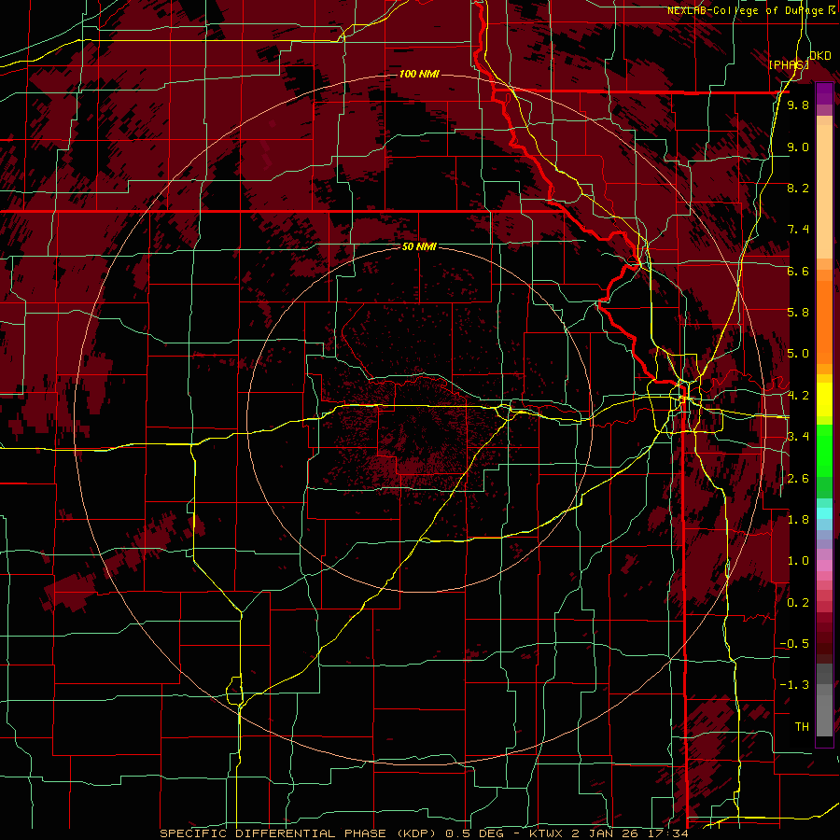Screen dimensions: 840x840
Task: Click the 8.2 scale label
Action: (x=798, y=188)
